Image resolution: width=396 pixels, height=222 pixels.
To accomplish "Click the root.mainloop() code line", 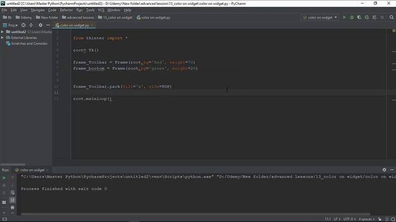I will click(92, 99).
